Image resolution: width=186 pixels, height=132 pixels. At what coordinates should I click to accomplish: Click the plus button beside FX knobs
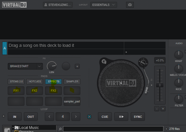point(77,66)
